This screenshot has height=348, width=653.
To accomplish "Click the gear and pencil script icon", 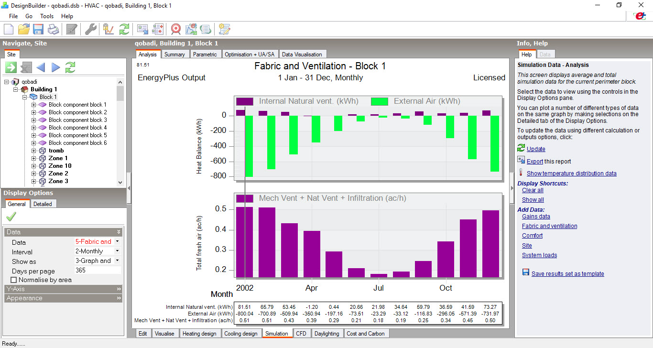I will click(x=224, y=29).
